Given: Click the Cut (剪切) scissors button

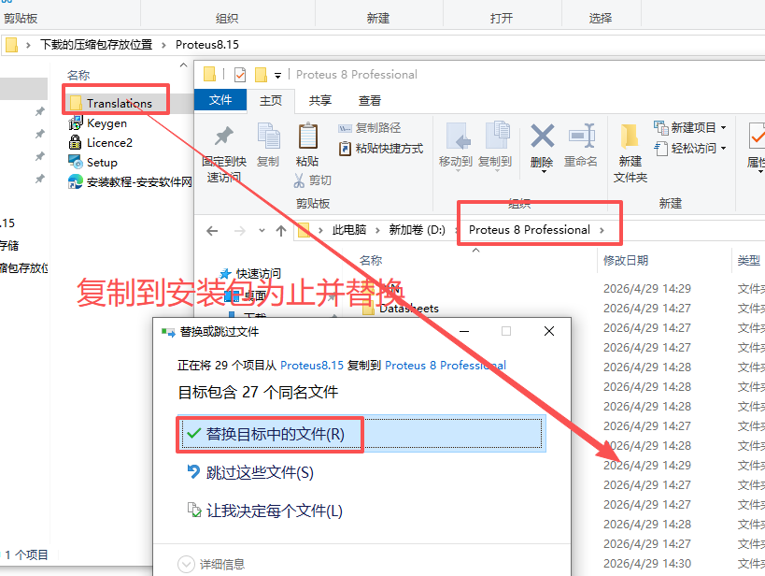Looking at the screenshot, I should (312, 180).
